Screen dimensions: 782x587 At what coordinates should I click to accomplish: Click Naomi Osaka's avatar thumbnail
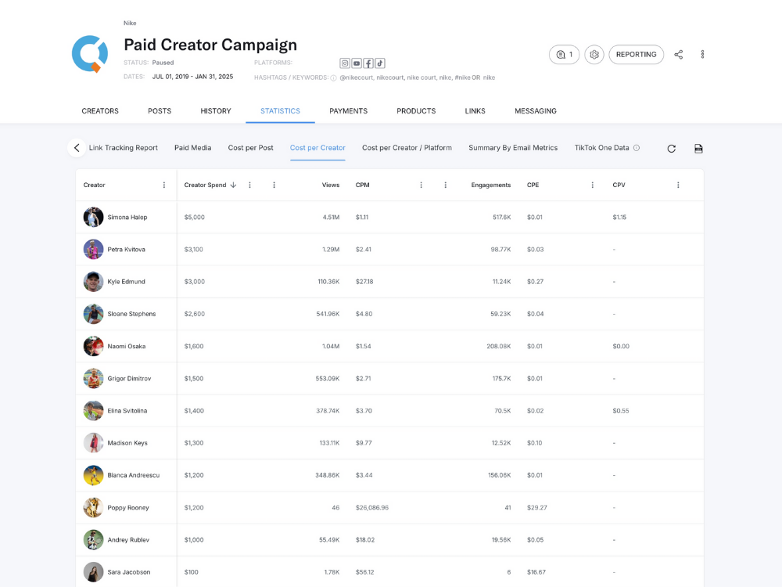[x=92, y=346]
